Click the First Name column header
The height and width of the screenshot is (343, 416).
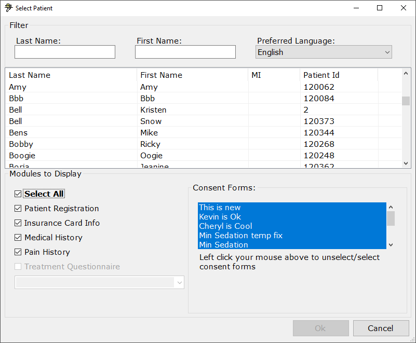[x=192, y=75]
